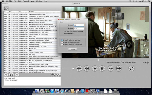
Task: Skip forward with double arrow button
Action: [111, 69]
